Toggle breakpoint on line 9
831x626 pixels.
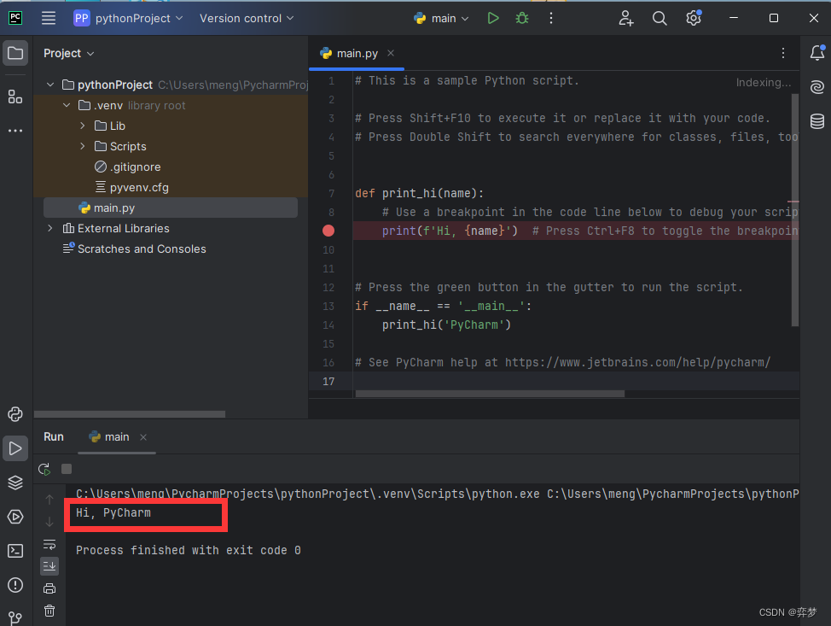tap(328, 231)
